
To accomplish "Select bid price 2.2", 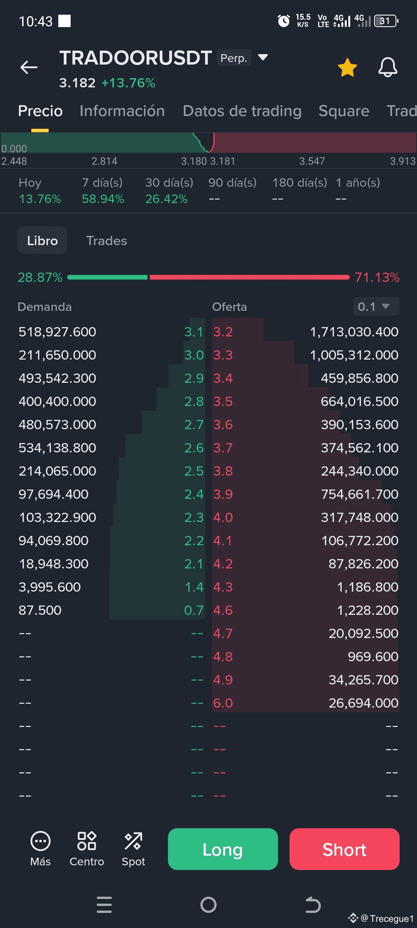I will (x=194, y=541).
